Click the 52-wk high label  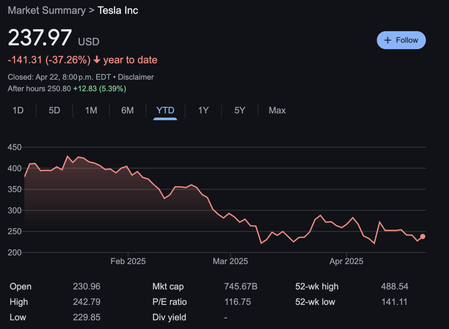(317, 287)
